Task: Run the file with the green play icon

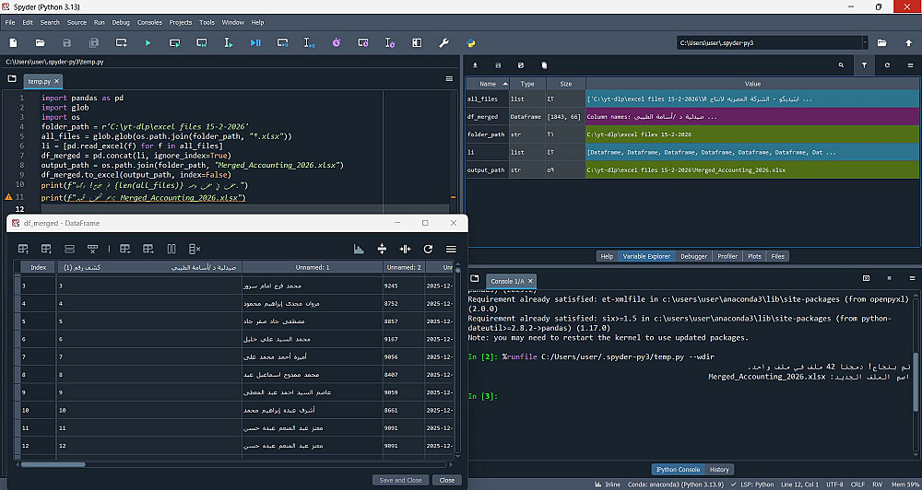Action: pyautogui.click(x=147, y=42)
